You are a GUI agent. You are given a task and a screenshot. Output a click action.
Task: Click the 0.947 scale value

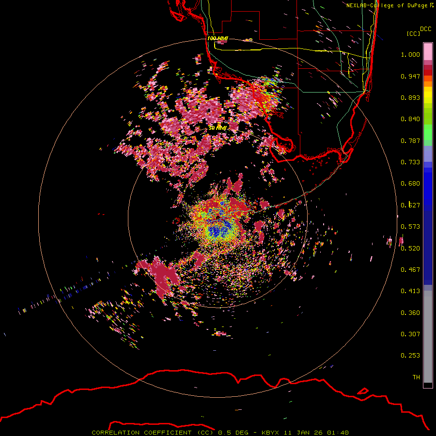click(x=410, y=76)
